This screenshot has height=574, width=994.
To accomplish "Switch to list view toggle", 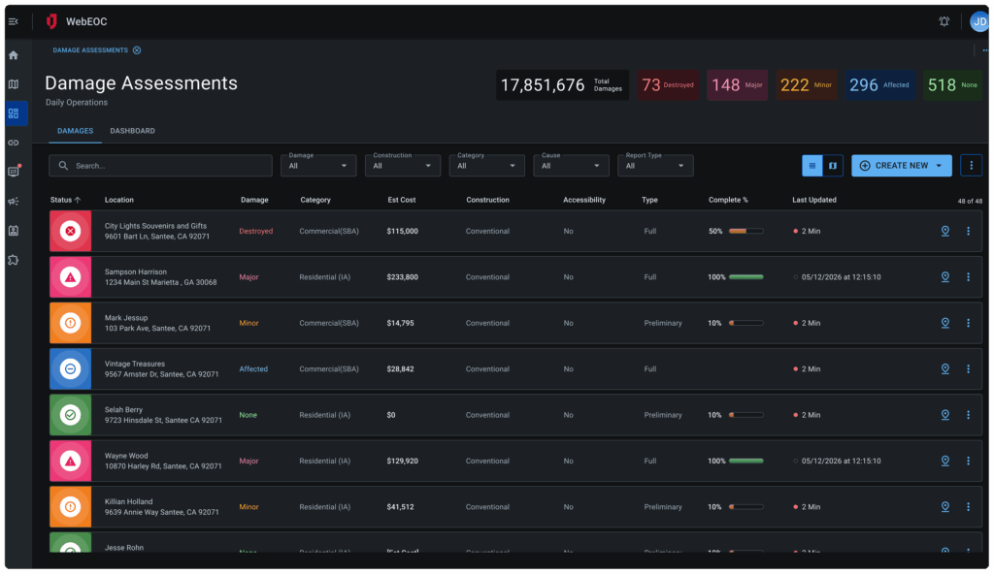I will click(812, 166).
